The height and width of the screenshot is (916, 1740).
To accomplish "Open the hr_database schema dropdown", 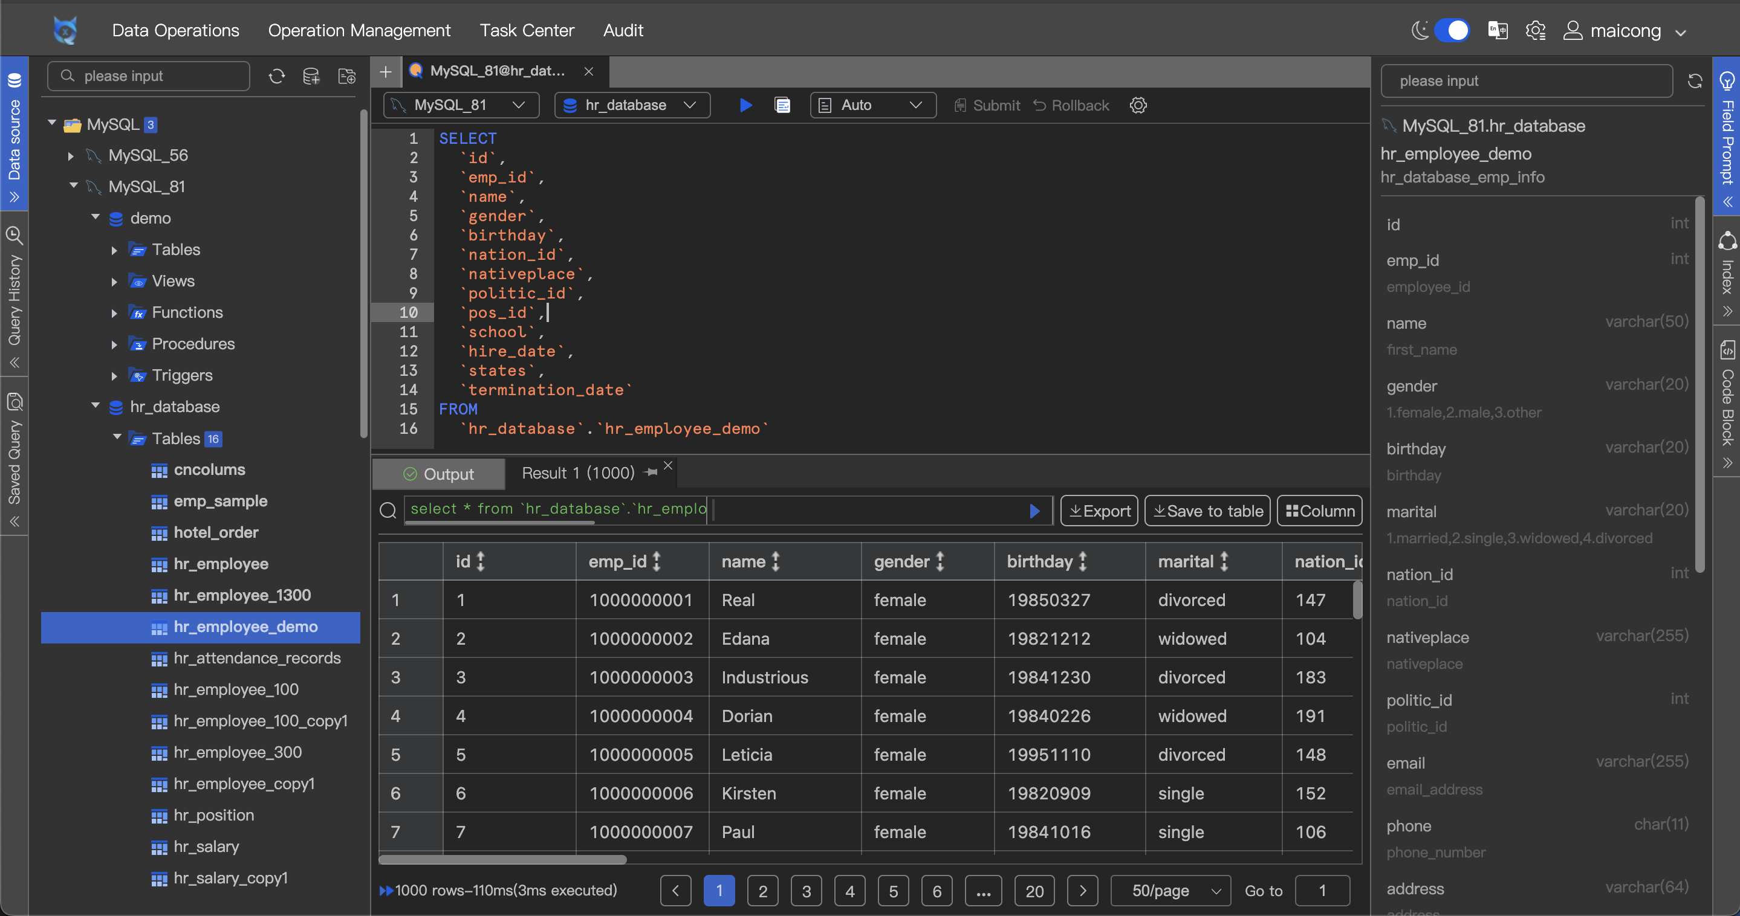I will (632, 105).
